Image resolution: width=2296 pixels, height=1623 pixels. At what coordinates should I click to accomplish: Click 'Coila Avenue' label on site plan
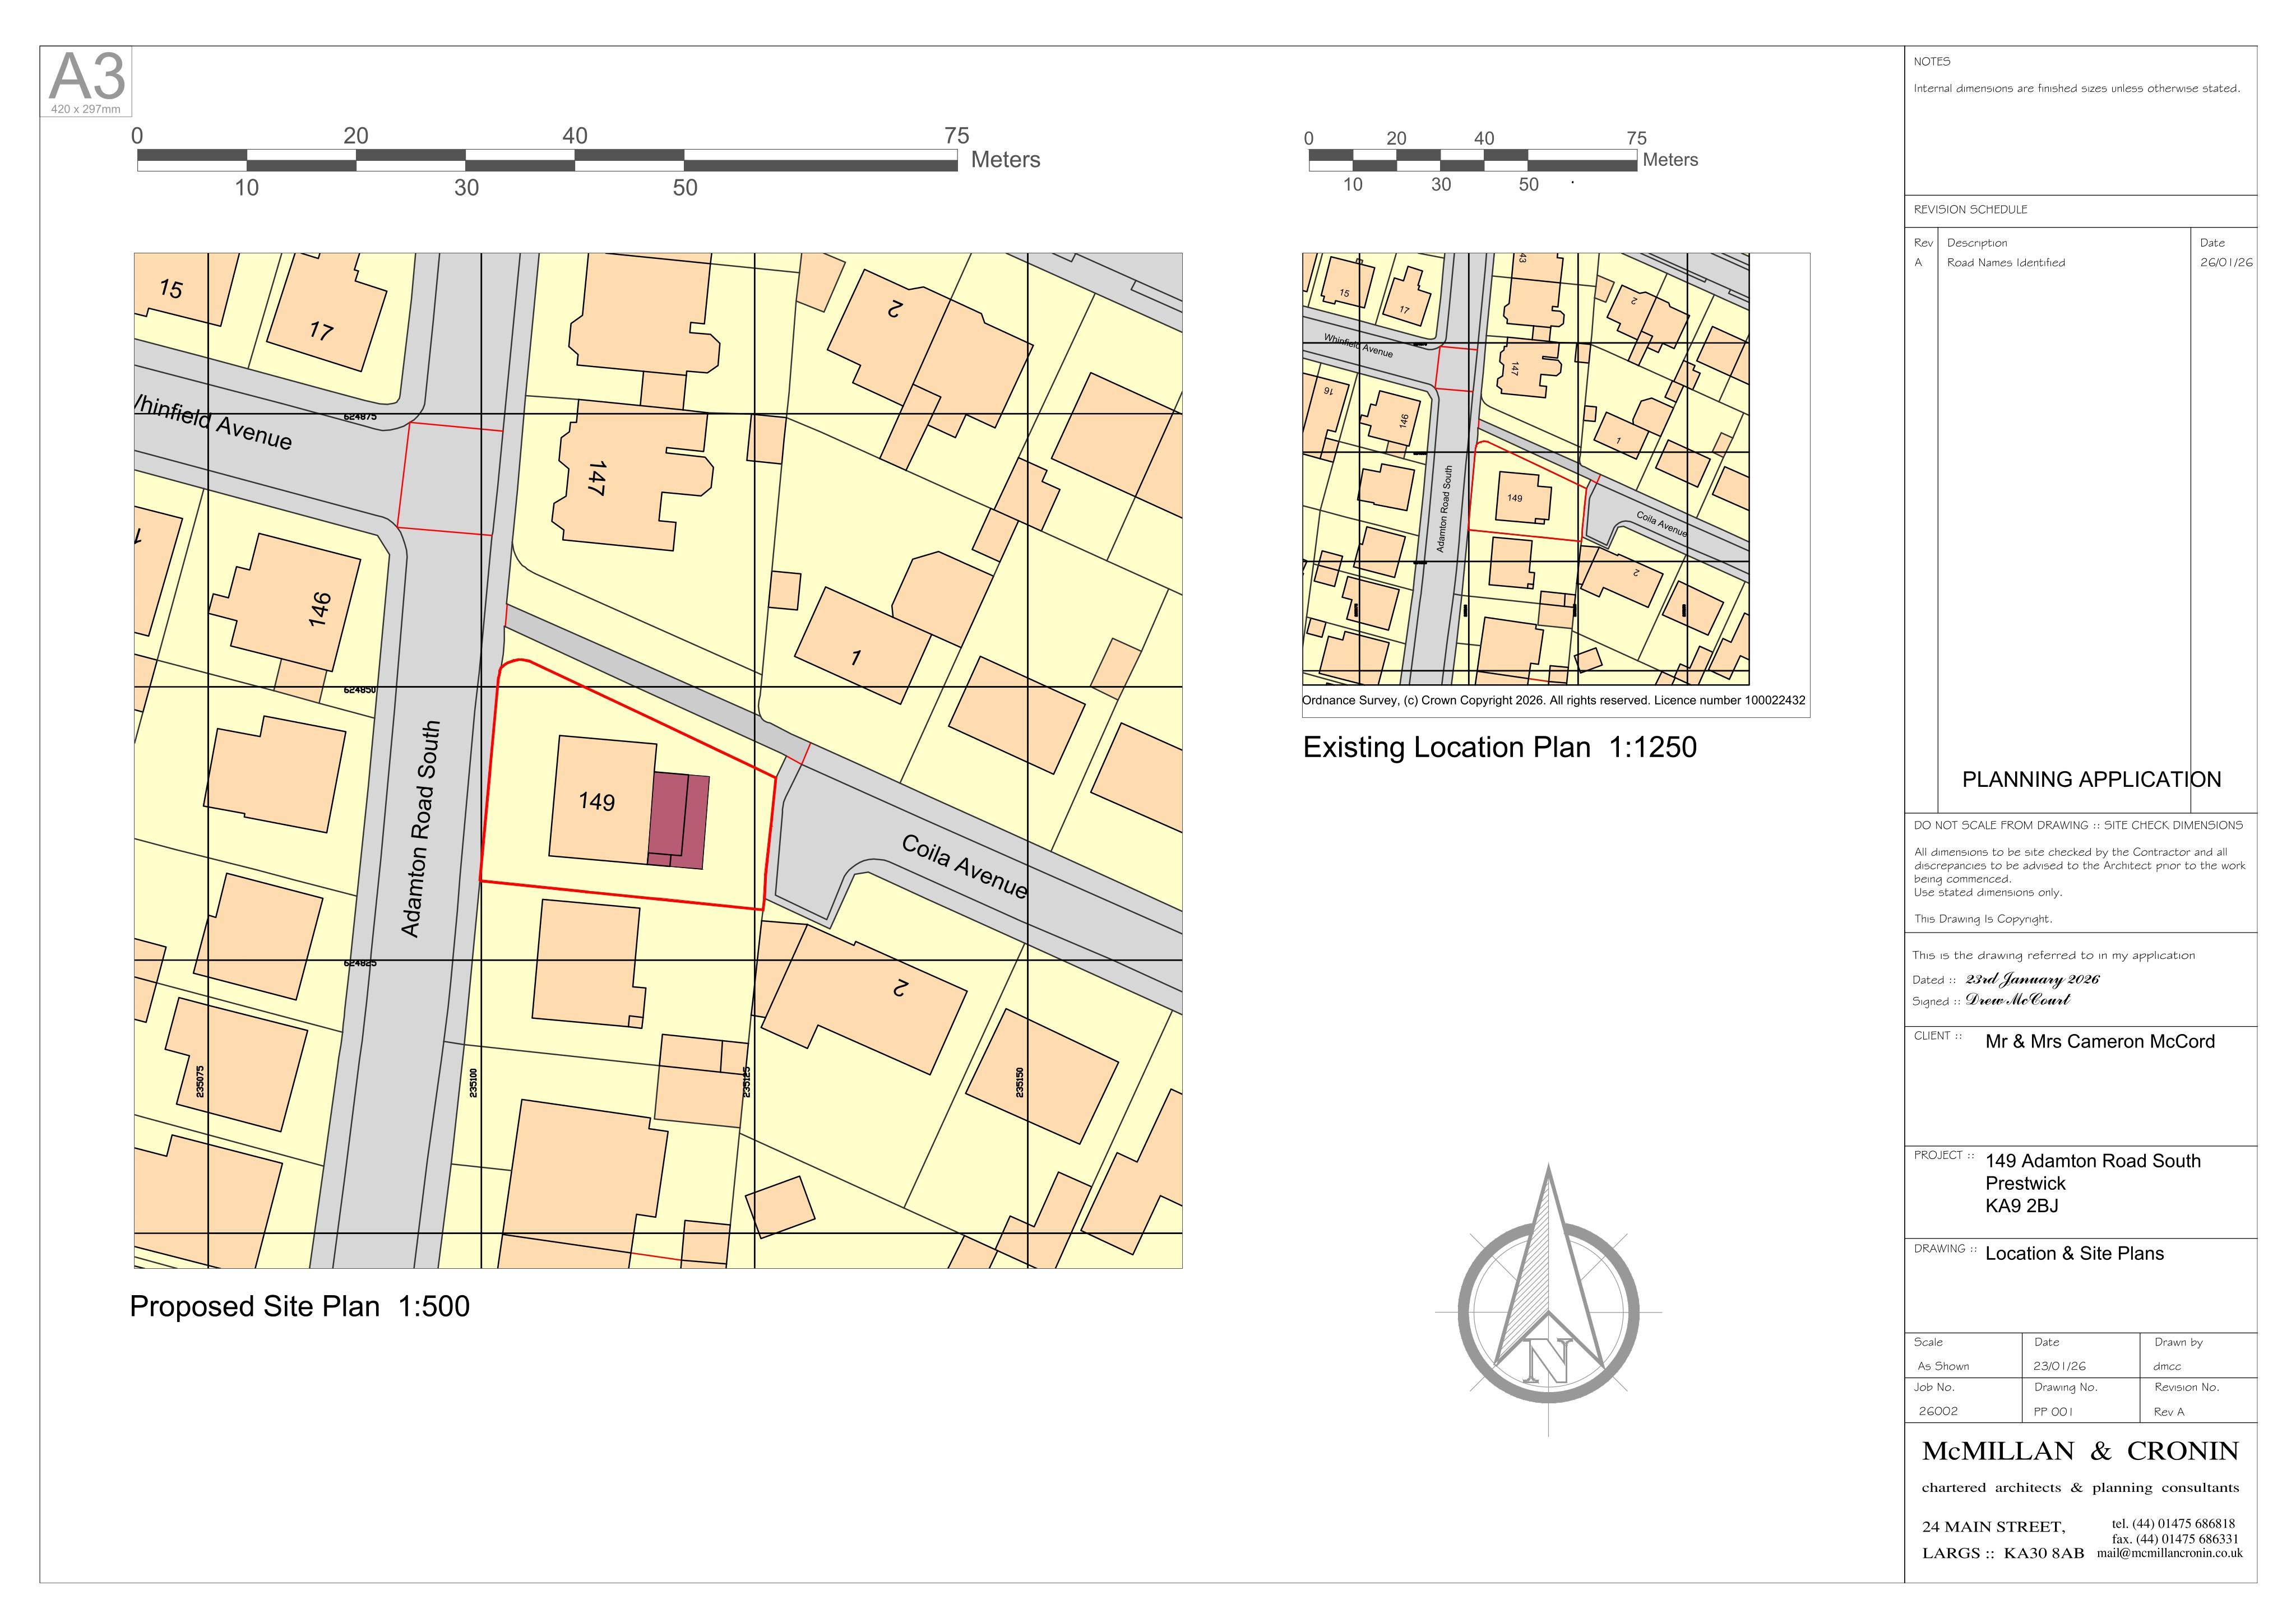[x=964, y=866]
